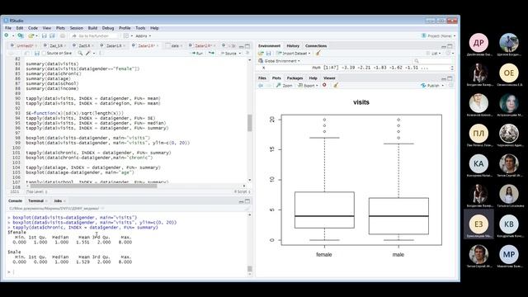Click the Publish button
The width and height of the screenshot is (528, 297).
pos(431,86)
